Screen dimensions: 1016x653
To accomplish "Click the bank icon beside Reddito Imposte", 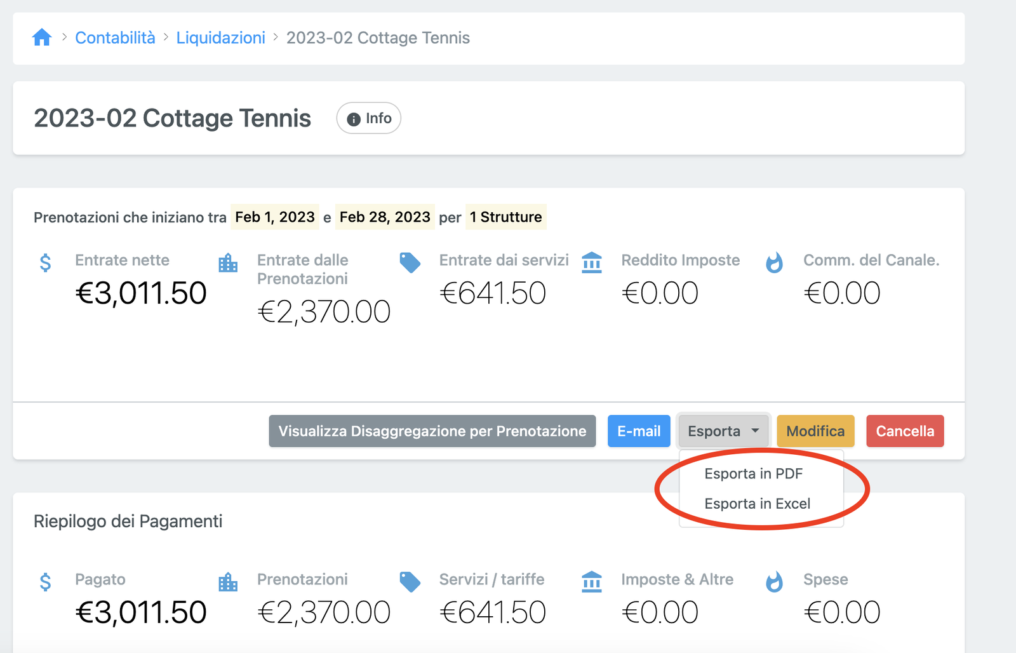I will click(x=592, y=262).
